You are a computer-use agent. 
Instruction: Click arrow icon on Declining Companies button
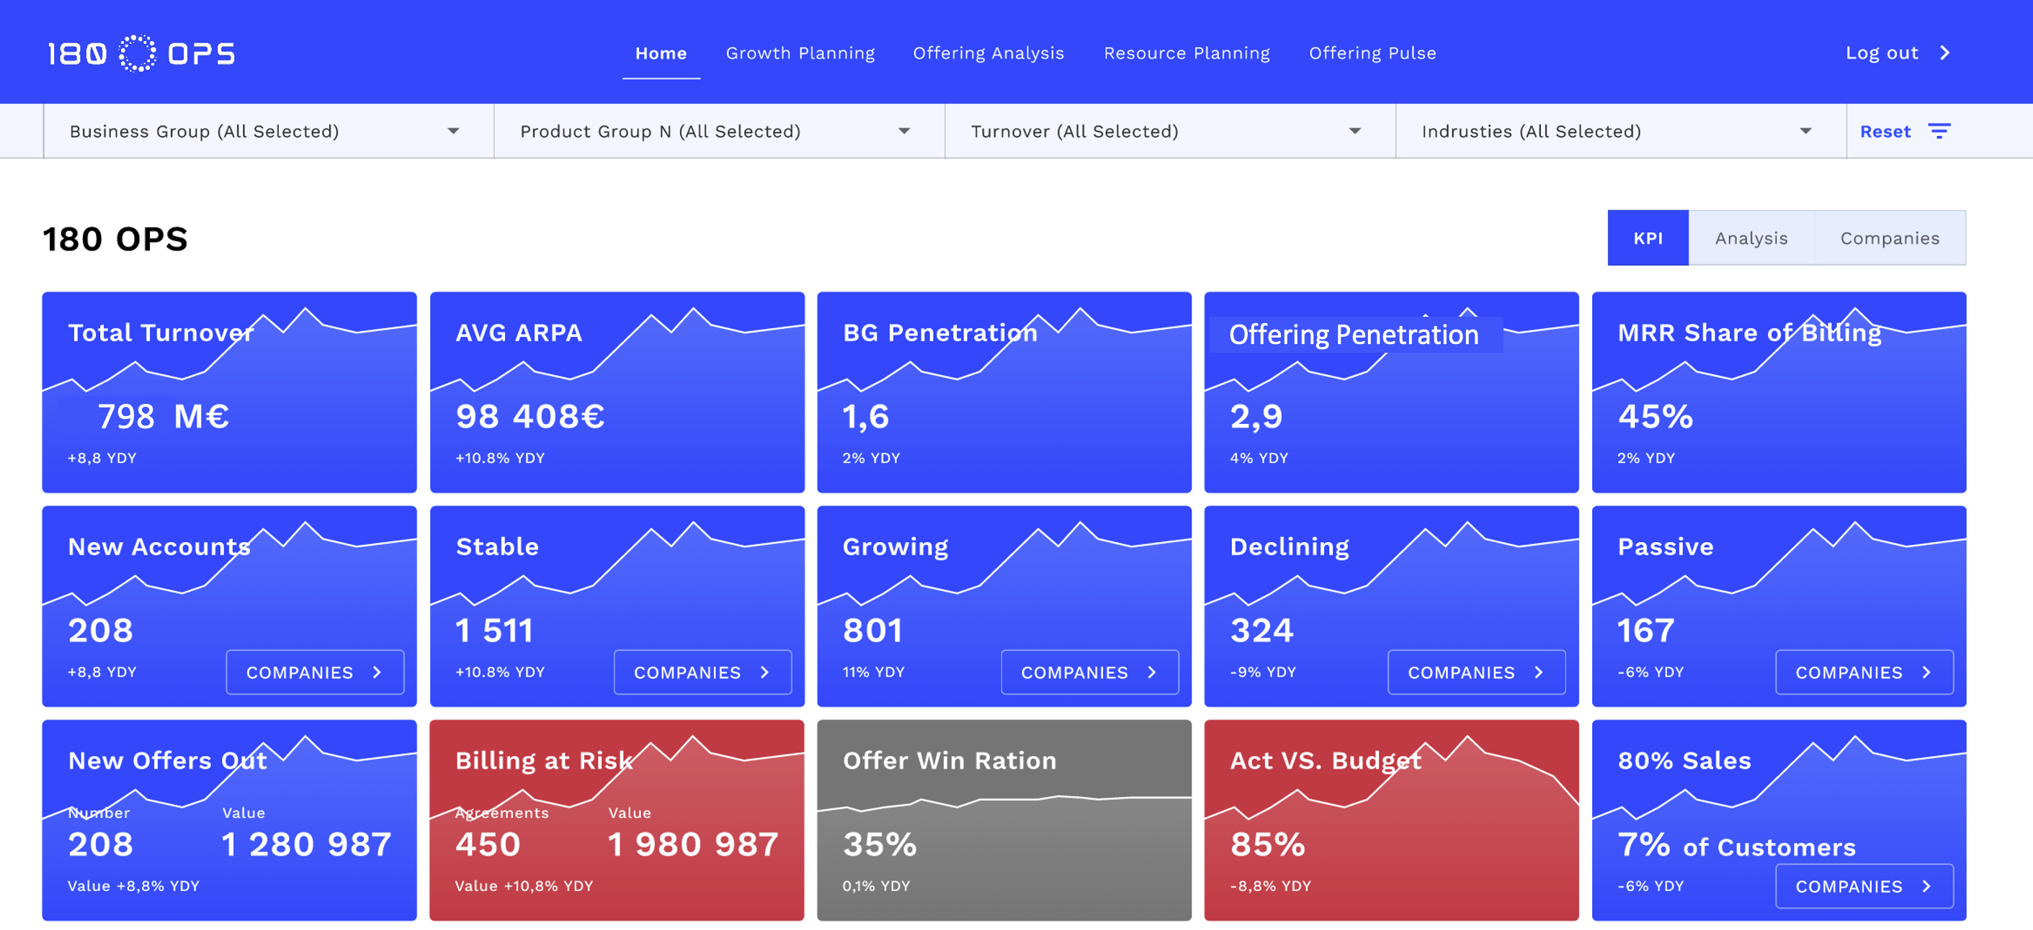point(1539,672)
